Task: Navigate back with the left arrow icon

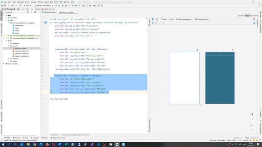Action: click(13, 5)
